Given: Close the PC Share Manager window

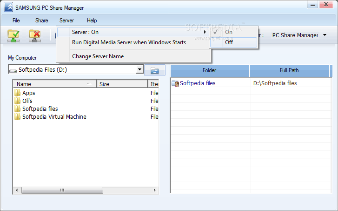Looking at the screenshot, I should 326,5.
